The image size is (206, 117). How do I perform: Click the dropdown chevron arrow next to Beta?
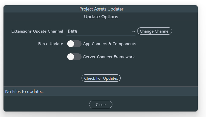(x=133, y=32)
